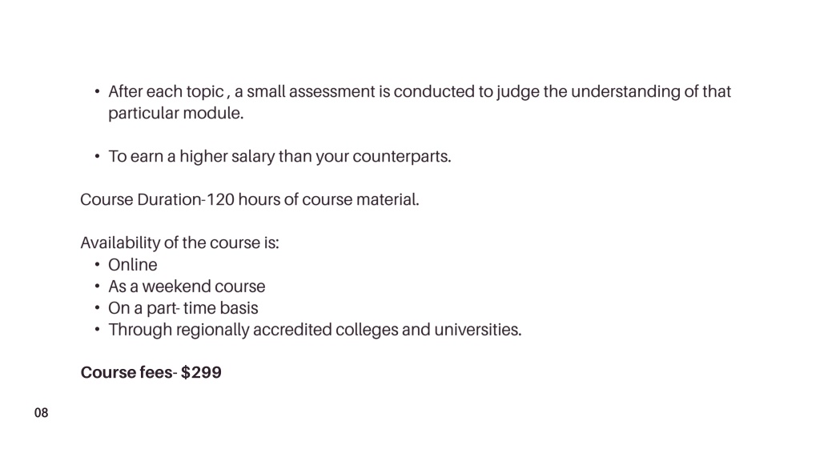Click the bullet dot before After each topic
The width and height of the screenshot is (820, 461).
pyautogui.click(x=97, y=91)
